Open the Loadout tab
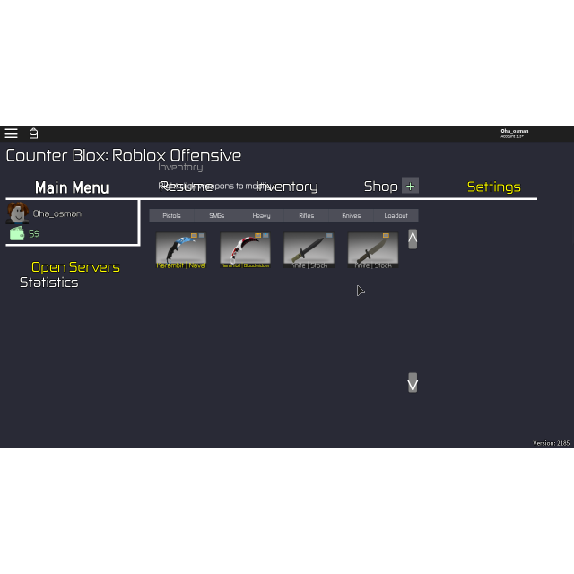574x574 pixels. pyautogui.click(x=396, y=216)
